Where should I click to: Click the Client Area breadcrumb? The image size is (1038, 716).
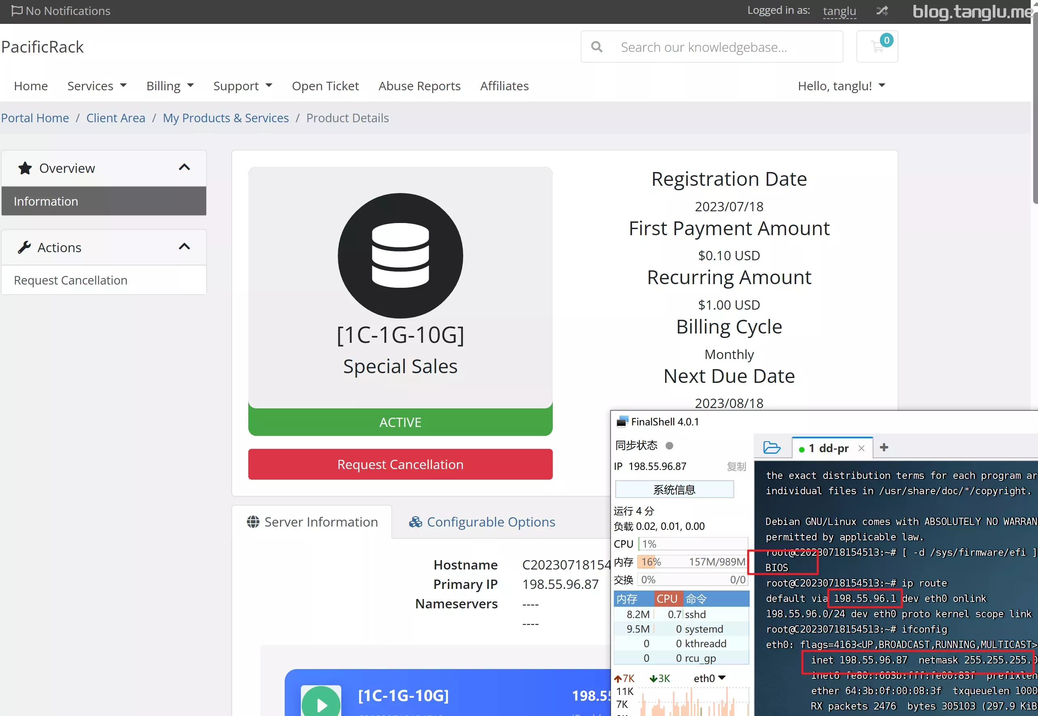click(x=116, y=117)
